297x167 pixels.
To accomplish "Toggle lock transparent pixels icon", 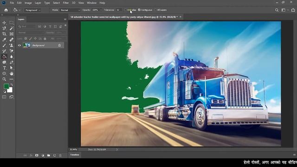I will pyautogui.click(x=26, y=39).
